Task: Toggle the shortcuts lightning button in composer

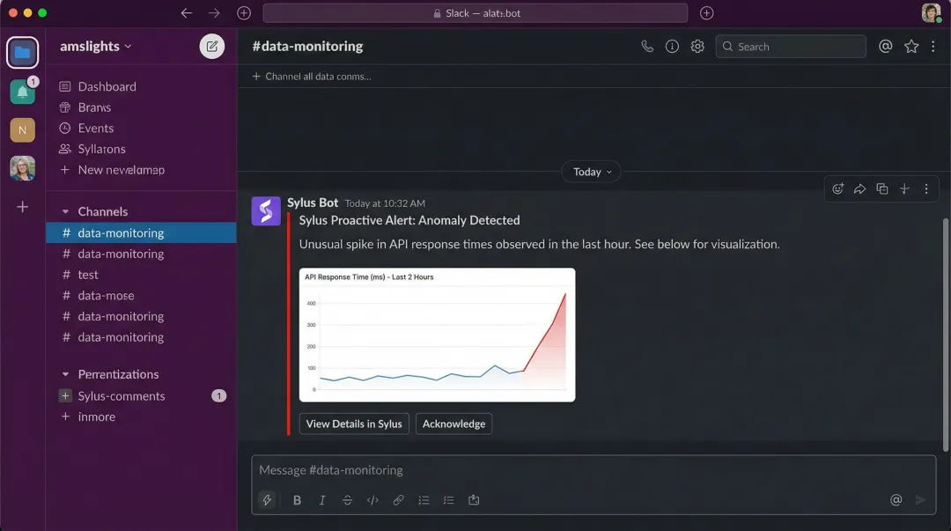Action: click(x=267, y=499)
